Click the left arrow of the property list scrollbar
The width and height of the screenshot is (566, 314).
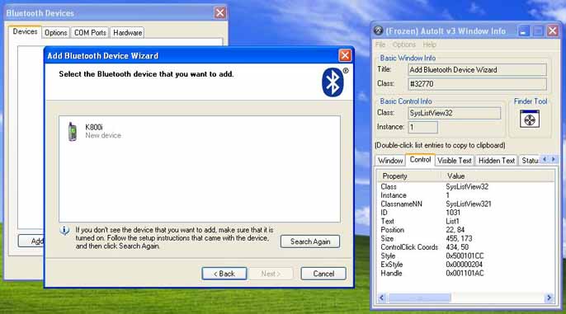381,298
